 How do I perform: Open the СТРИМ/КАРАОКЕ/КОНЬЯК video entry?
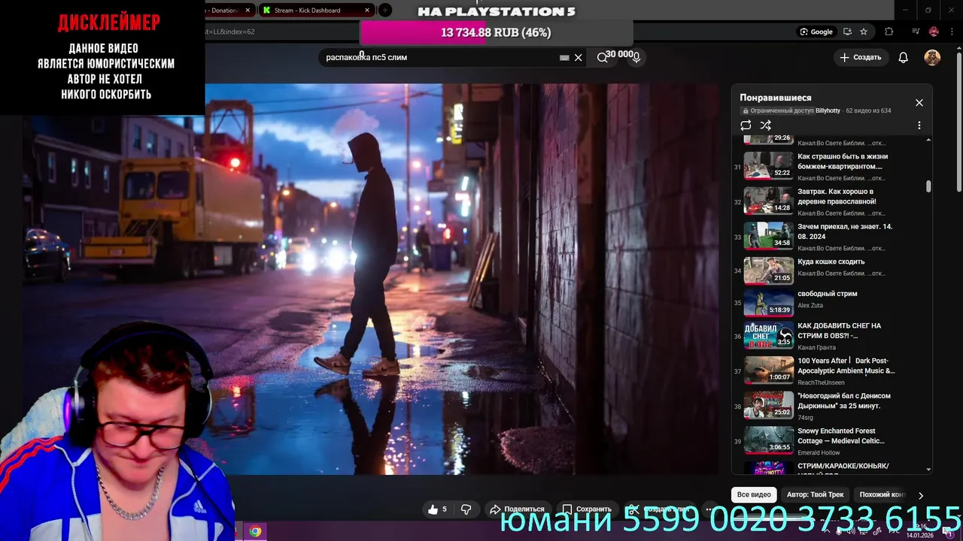[831, 467]
